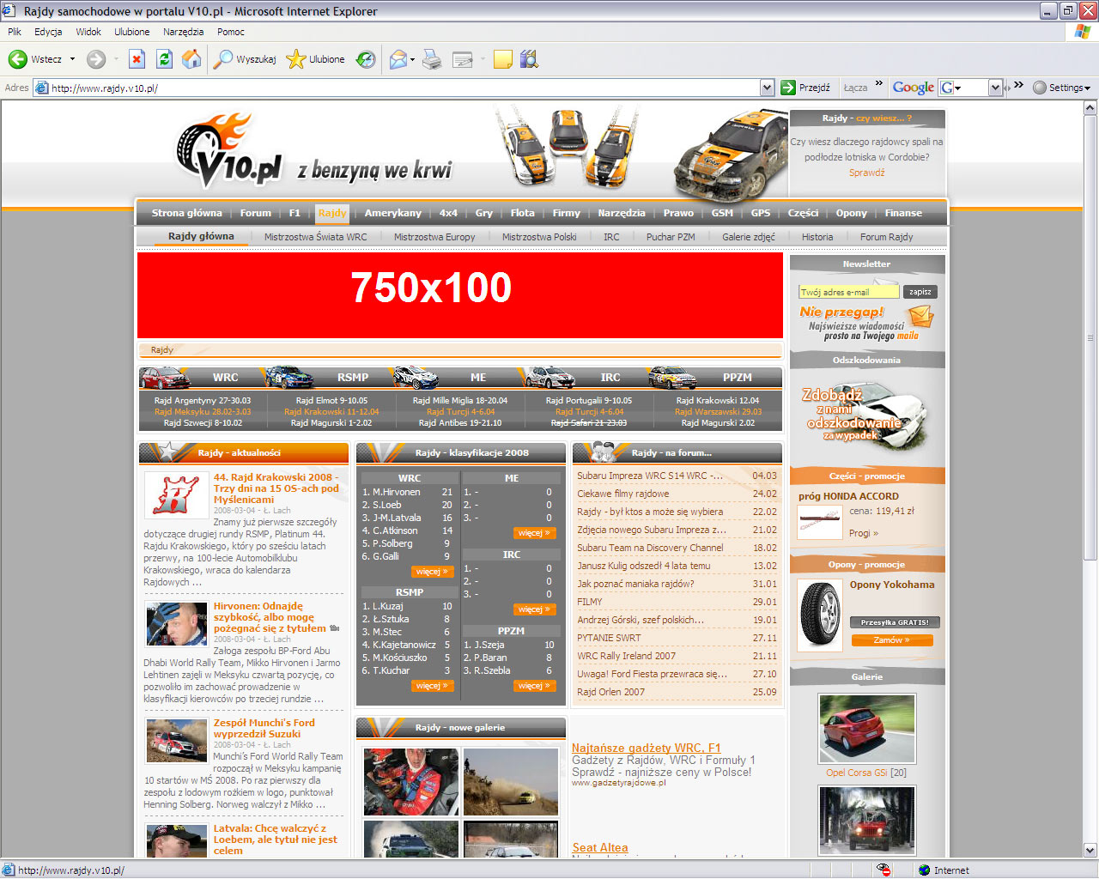Click the zapisz newsletter button
Viewport: 1099px width, 879px height.
[x=920, y=292]
